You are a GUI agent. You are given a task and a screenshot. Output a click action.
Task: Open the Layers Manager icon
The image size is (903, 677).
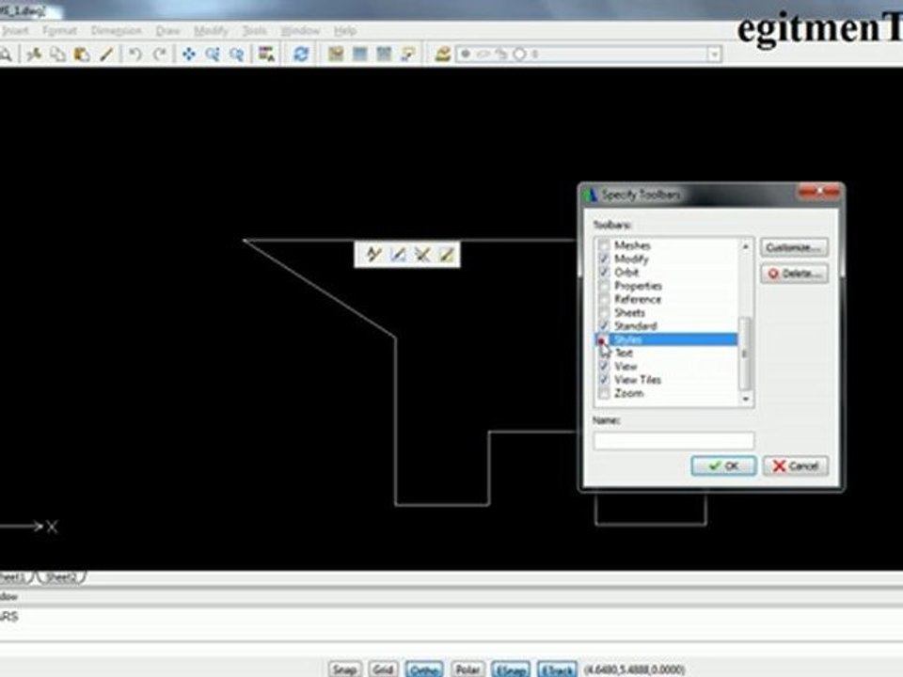click(442, 55)
